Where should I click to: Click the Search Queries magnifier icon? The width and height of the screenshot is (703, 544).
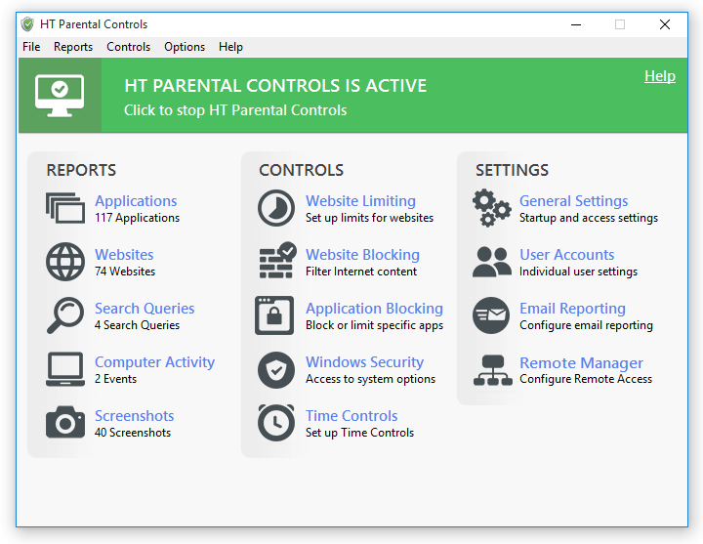(65, 315)
